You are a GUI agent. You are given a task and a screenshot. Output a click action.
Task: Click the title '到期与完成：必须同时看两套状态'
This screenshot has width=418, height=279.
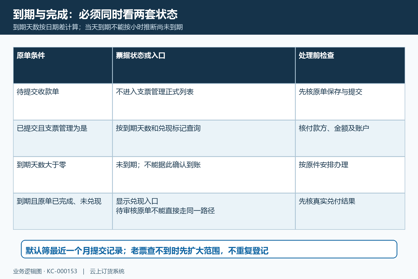(95, 14)
